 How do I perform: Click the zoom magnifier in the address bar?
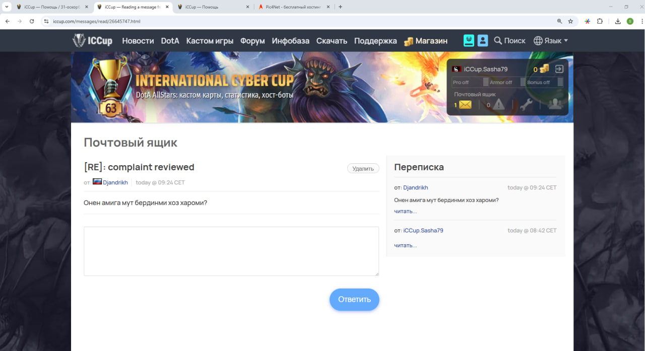pyautogui.click(x=559, y=21)
